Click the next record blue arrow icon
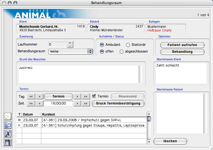213x150 pixels. point(8,125)
